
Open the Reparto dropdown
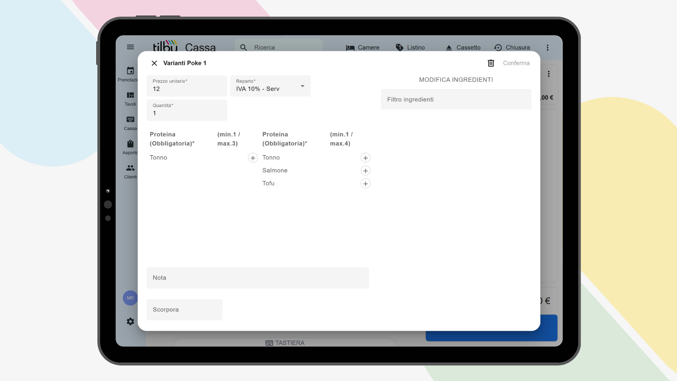(270, 86)
